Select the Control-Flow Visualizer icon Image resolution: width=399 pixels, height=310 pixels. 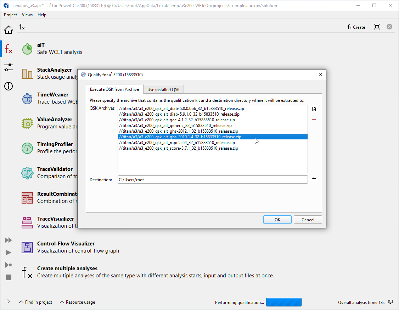click(27, 247)
